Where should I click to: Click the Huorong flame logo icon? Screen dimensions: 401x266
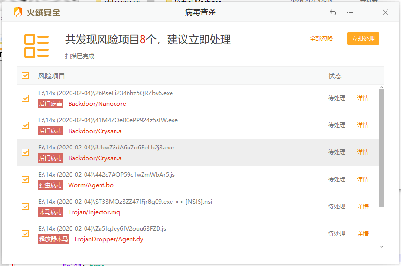click(x=18, y=12)
